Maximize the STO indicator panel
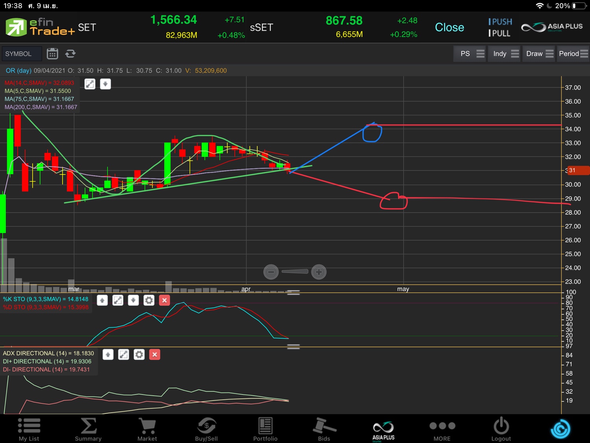Viewport: 590px width, 443px height. [x=118, y=300]
